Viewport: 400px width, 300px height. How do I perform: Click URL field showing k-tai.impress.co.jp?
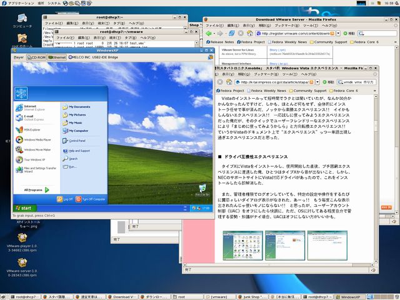click(274, 82)
